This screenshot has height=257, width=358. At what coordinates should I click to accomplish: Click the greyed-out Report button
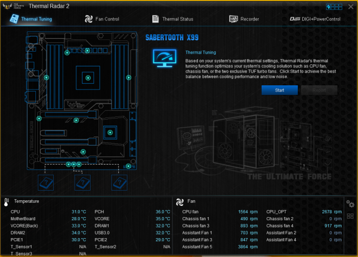coord(319,90)
